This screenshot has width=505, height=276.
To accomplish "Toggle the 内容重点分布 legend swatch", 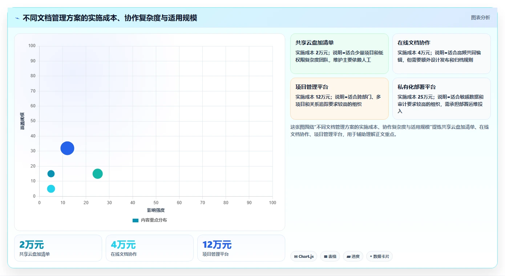I will pyautogui.click(x=136, y=220).
